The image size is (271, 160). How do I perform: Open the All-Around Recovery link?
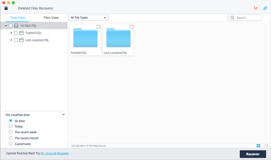(55, 153)
